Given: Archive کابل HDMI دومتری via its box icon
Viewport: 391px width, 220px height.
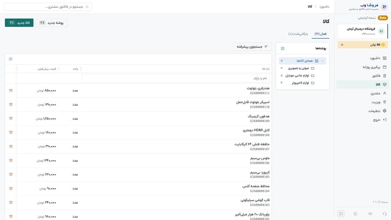Looking at the screenshot, I should pos(11,132).
